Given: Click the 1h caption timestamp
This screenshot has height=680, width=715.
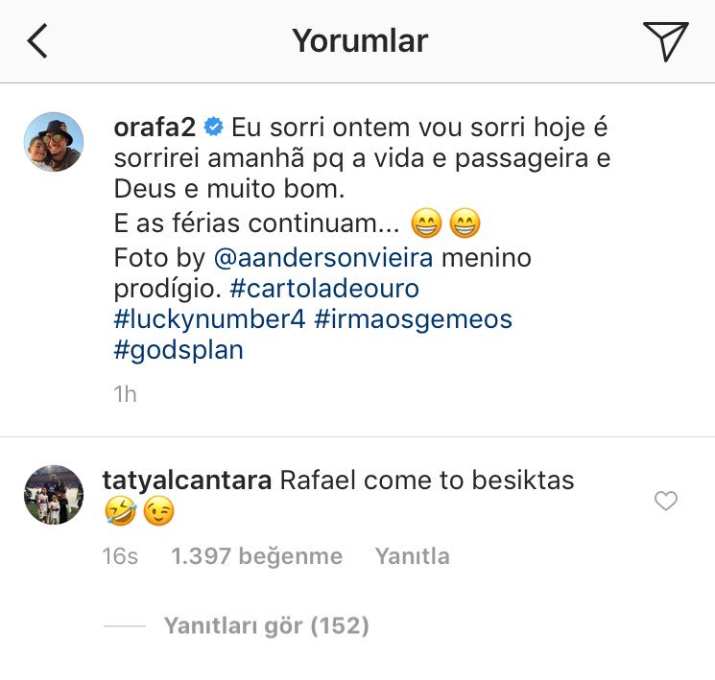Looking at the screenshot, I should pyautogui.click(x=125, y=394).
